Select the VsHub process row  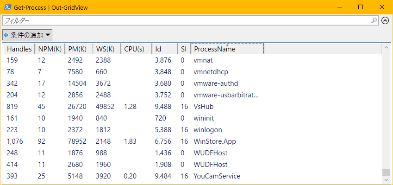tap(193, 107)
